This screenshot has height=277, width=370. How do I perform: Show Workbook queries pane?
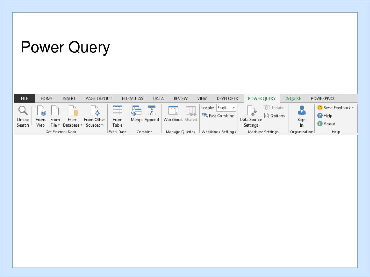(x=173, y=114)
